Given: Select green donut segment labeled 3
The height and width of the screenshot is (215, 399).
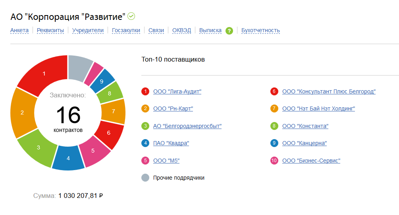Looking at the screenshot, I should [x=39, y=147].
